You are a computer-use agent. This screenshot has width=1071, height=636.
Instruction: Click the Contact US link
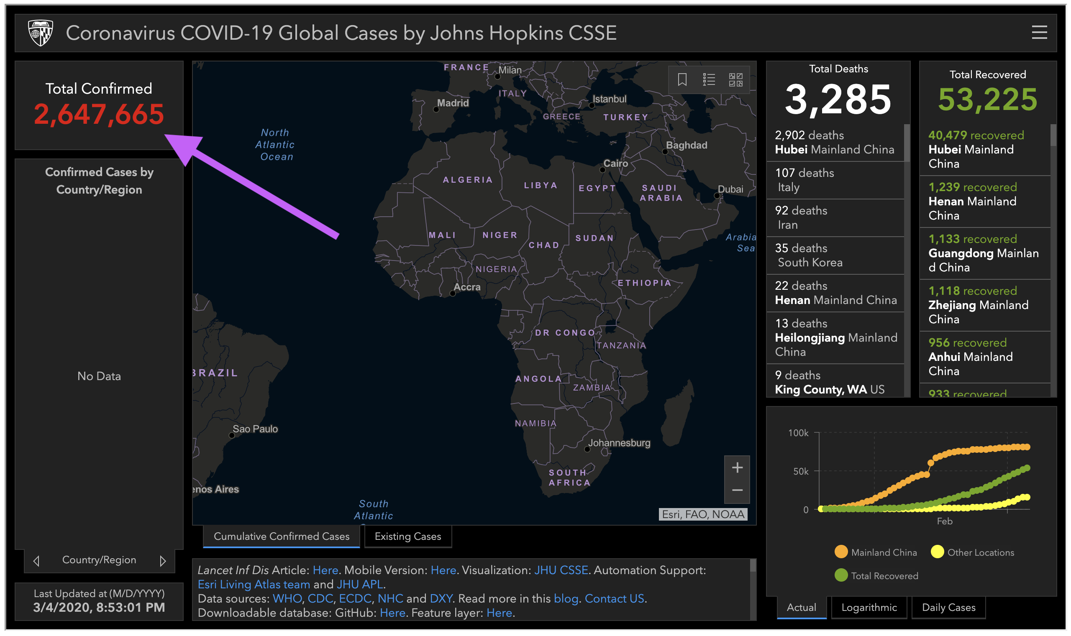coord(614,598)
